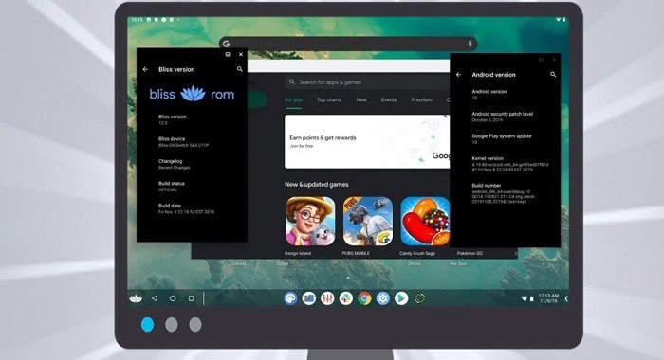Open the Premium tab
The image size is (664, 360).
[422, 99]
